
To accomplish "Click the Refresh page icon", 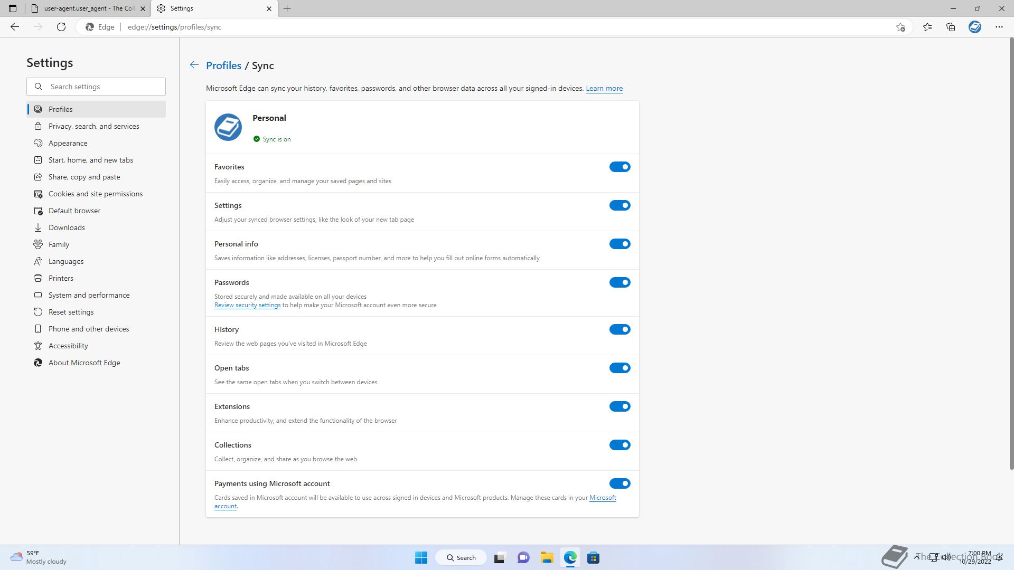I will [x=61, y=27].
